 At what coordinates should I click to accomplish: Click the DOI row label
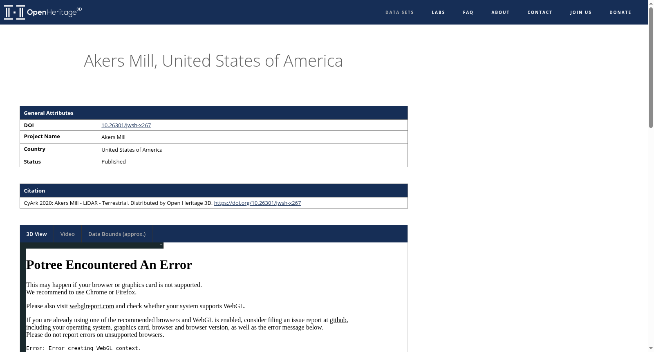click(x=29, y=125)
